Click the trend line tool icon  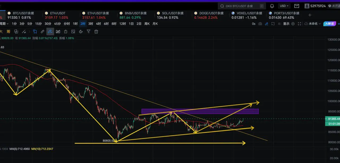tap(24, 32)
